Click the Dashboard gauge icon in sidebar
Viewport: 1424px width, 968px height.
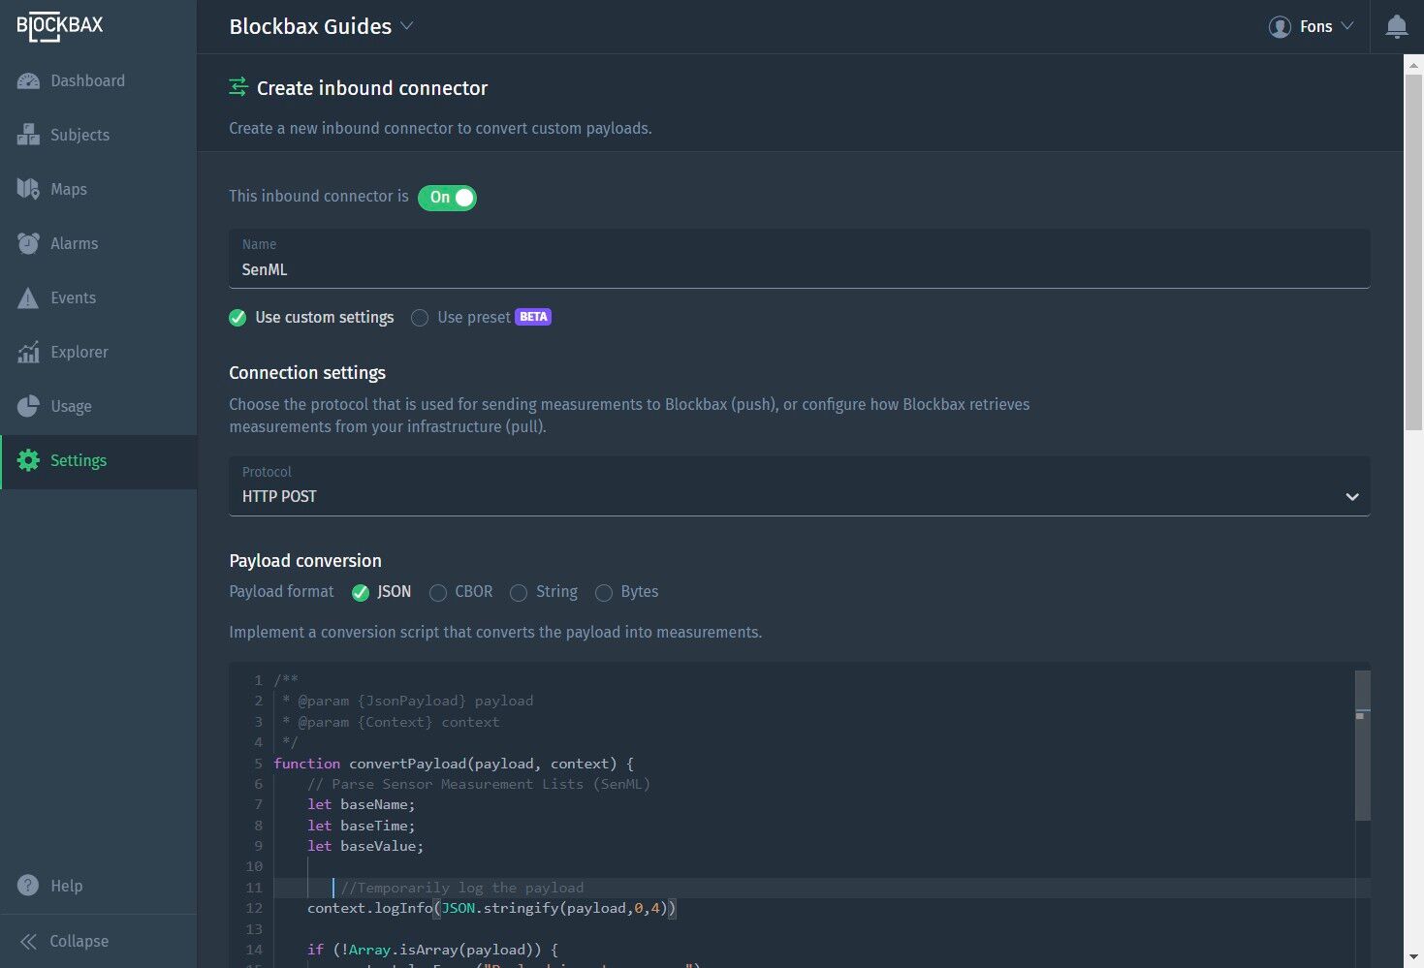coord(28,81)
